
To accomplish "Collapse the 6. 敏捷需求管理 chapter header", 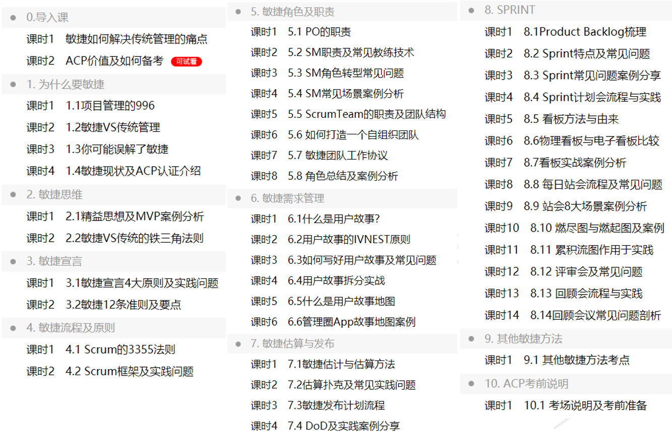I will (x=342, y=198).
